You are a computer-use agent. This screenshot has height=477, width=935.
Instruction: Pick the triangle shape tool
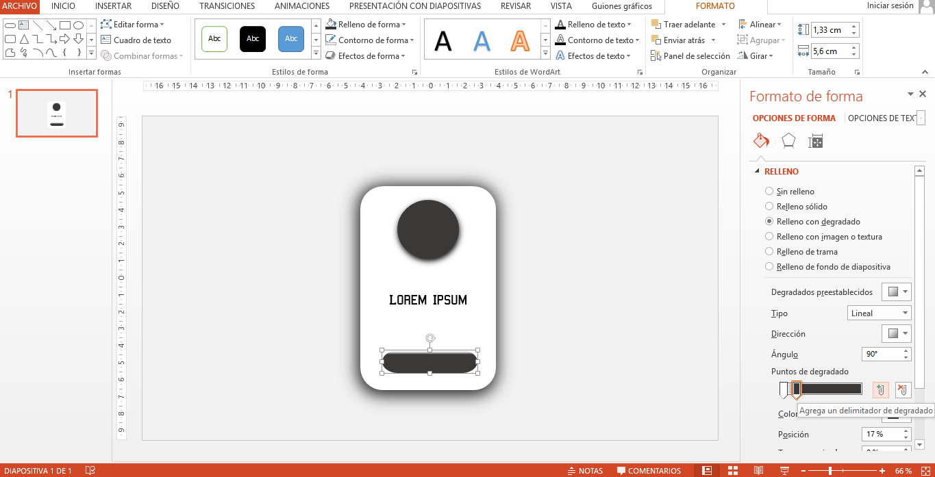point(23,39)
